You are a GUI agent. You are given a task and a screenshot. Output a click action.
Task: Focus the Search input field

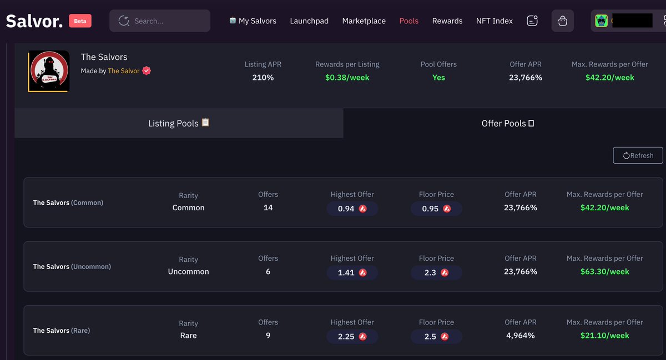click(160, 21)
